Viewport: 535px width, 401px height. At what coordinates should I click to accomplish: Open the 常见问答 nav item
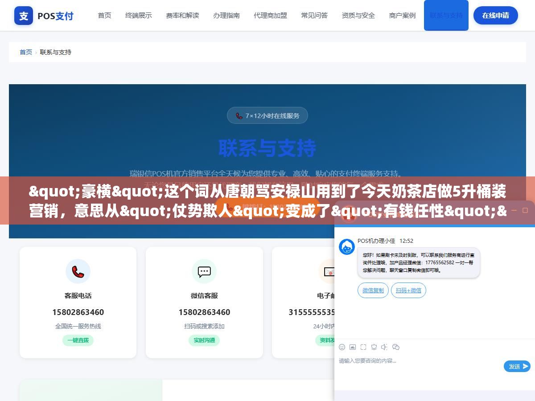314,16
